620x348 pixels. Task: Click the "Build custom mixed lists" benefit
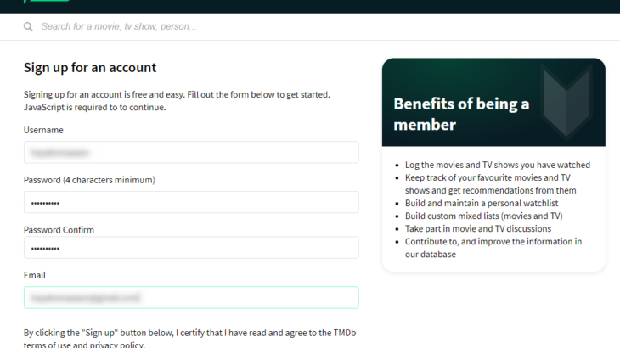coord(483,216)
